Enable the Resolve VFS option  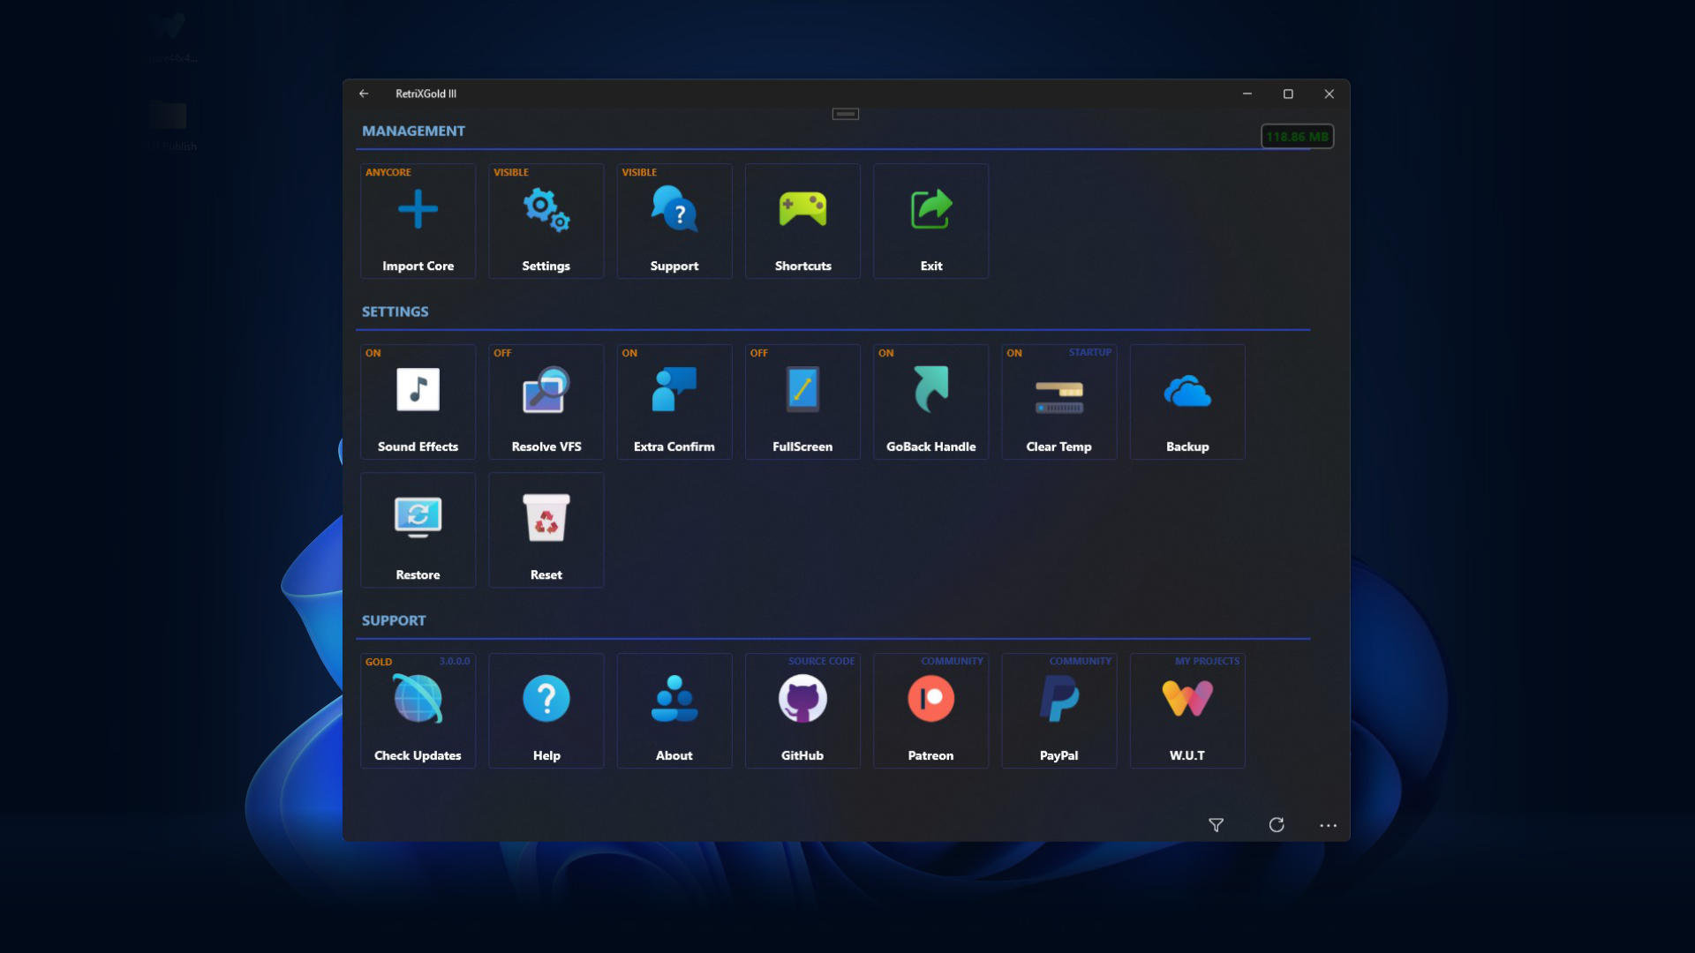[546, 402]
